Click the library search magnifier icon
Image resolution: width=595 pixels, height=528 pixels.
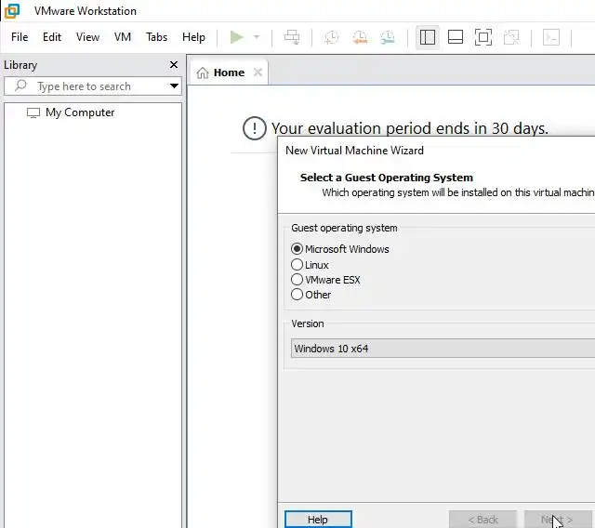point(20,86)
